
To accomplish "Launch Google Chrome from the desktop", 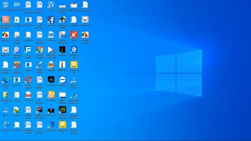I will (40, 50).
